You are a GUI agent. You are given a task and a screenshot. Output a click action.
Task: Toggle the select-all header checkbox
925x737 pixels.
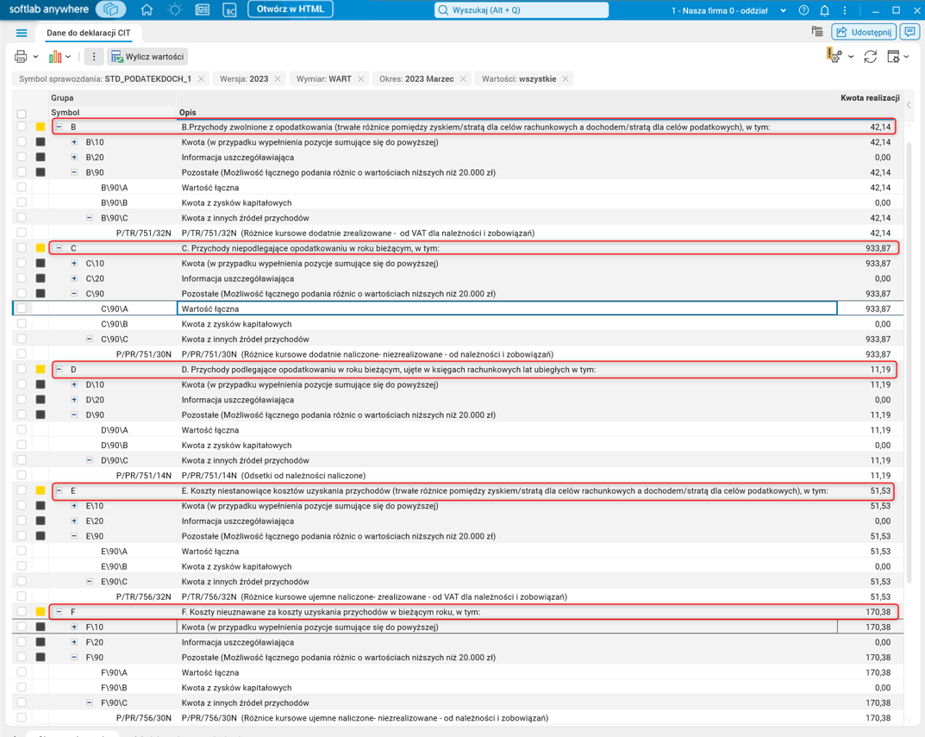22,113
